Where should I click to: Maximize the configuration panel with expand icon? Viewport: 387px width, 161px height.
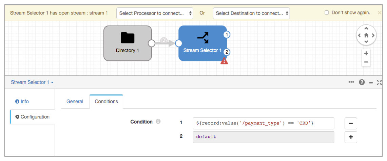pyautogui.click(x=379, y=82)
